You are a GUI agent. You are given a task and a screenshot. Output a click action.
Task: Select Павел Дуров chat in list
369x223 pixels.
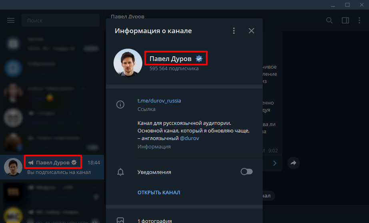(x=52, y=167)
